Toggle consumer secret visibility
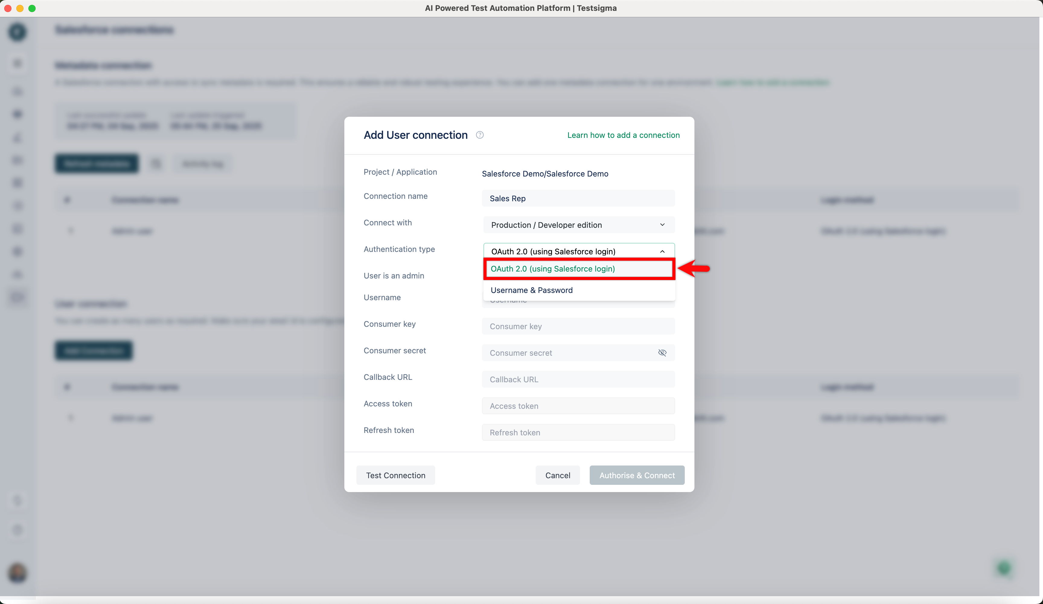 662,352
